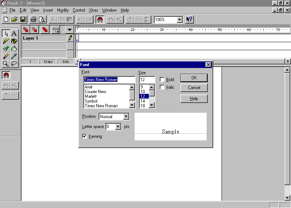This screenshot has height=208, width=291.
Task: Click first onion skin button on timeline
Action: (25, 29)
